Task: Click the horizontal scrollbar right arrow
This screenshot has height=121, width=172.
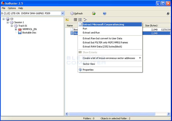Action: [x=169, y=114]
